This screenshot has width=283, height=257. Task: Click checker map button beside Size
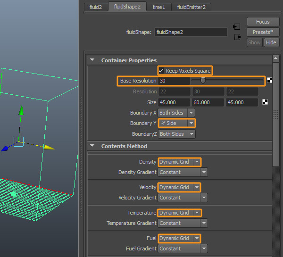(x=265, y=102)
